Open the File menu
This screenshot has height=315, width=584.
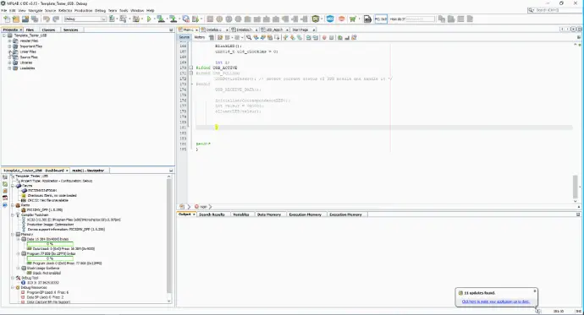pyautogui.click(x=3, y=10)
